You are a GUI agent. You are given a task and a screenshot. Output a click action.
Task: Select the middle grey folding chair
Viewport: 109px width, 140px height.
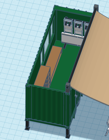coord(78,28)
